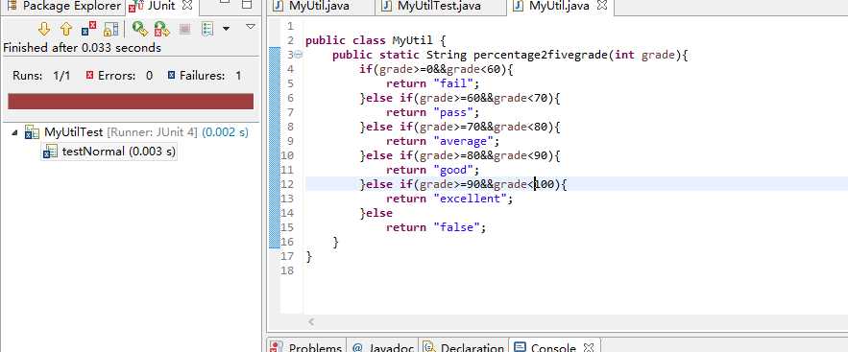Click the greyed Stop JUnit Test Run
The height and width of the screenshot is (352, 848).
[x=185, y=29]
